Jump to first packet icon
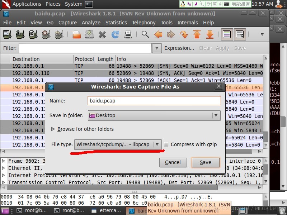 pos(197,34)
